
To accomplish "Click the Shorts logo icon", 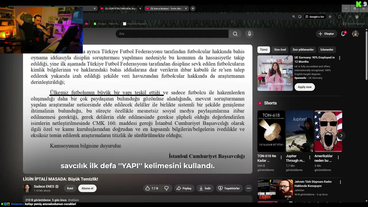I will click(x=260, y=103).
